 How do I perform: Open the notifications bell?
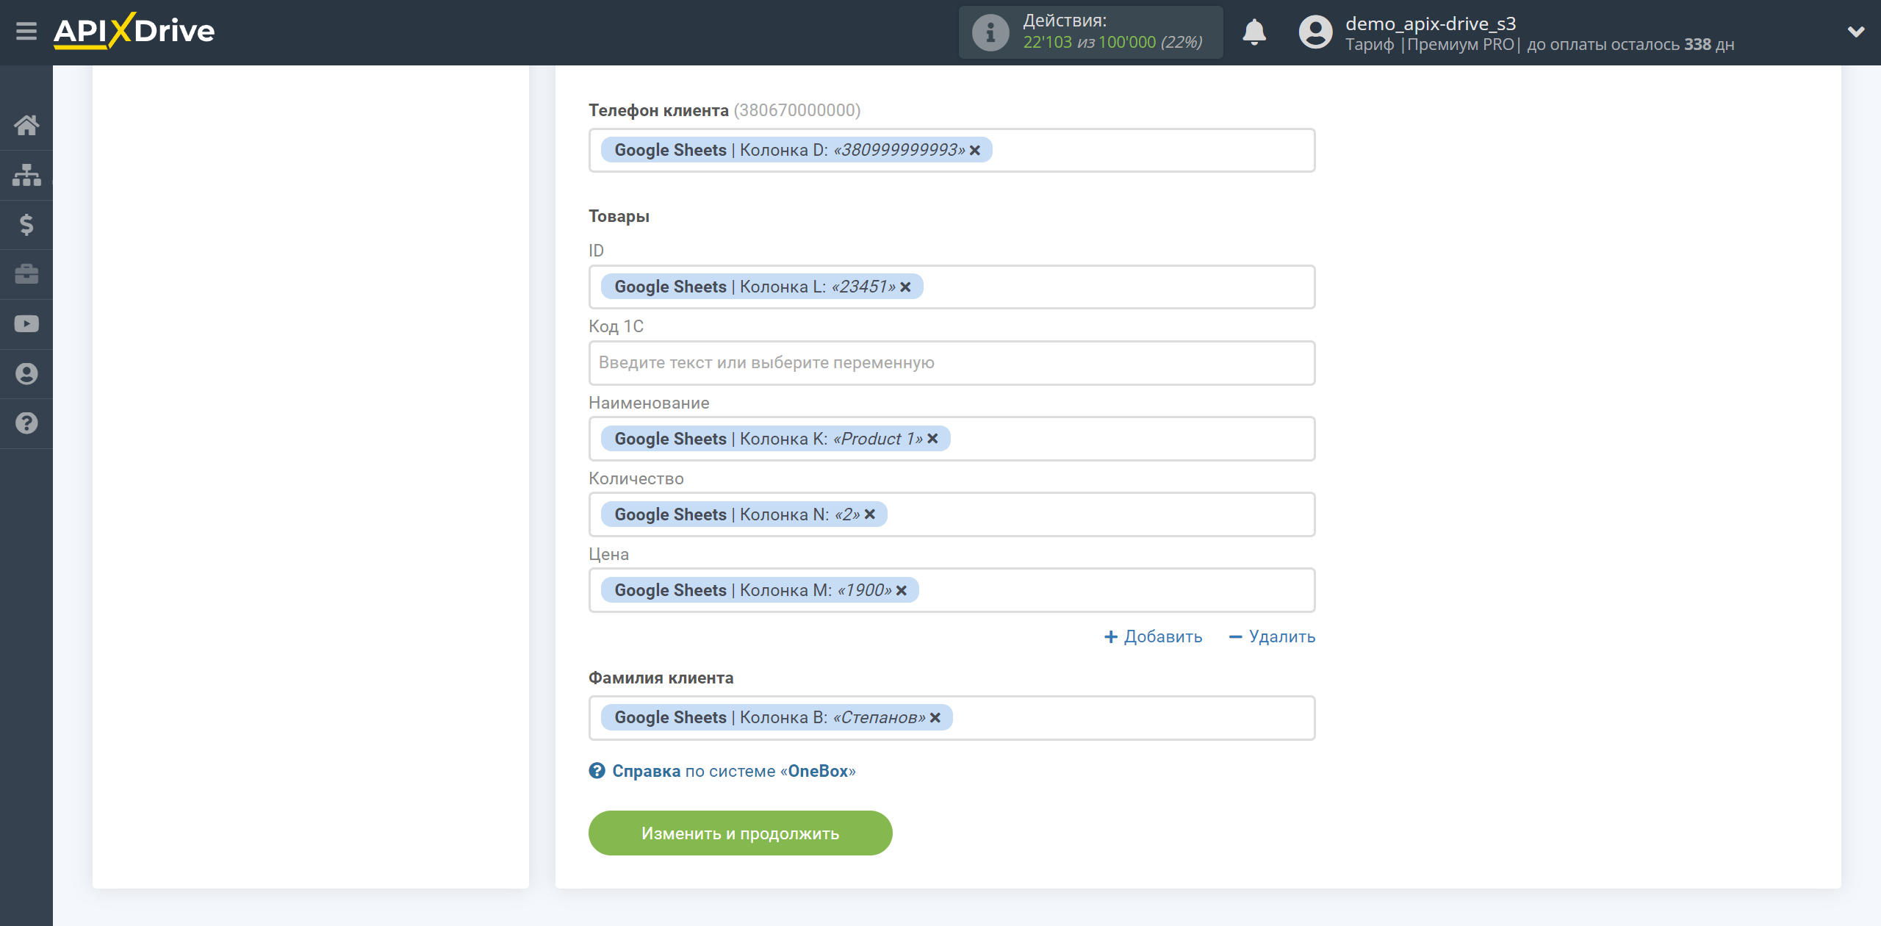tap(1254, 32)
